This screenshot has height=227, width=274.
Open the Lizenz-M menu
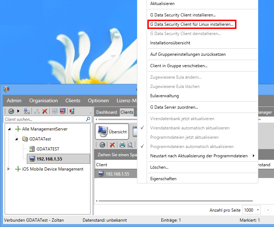coord(127,100)
